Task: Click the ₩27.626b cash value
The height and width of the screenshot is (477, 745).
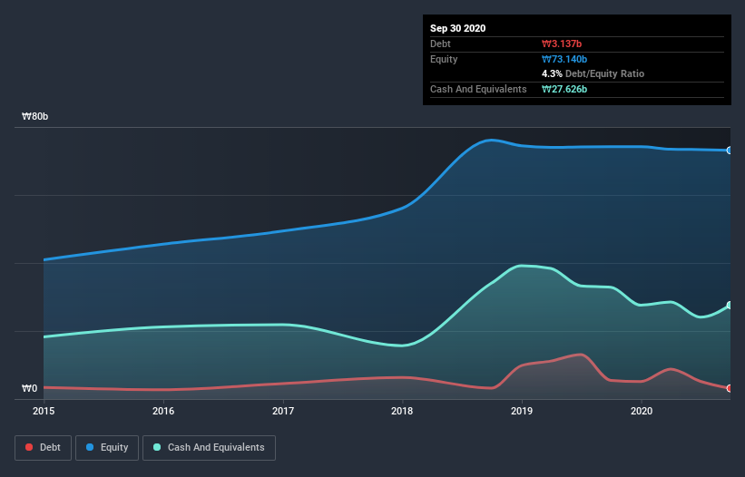Action: tap(564, 89)
